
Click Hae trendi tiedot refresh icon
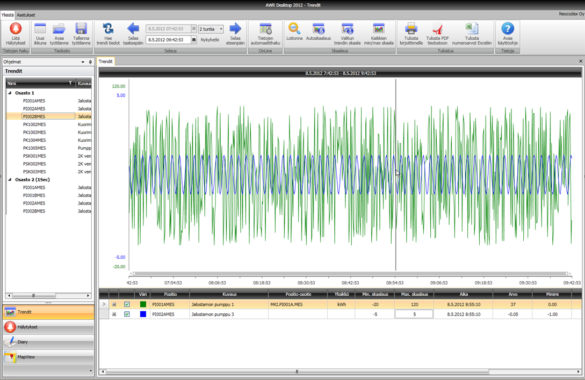coord(108,29)
